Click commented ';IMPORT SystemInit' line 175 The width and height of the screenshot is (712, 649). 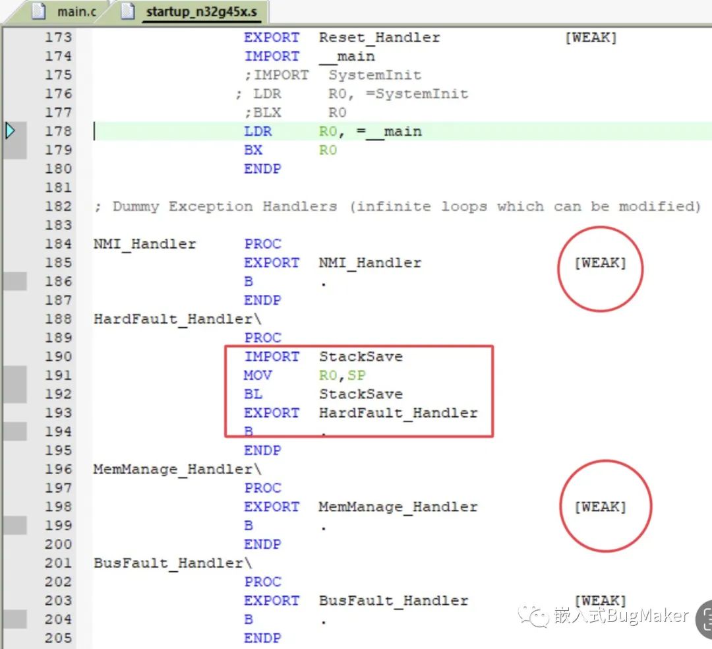(333, 75)
